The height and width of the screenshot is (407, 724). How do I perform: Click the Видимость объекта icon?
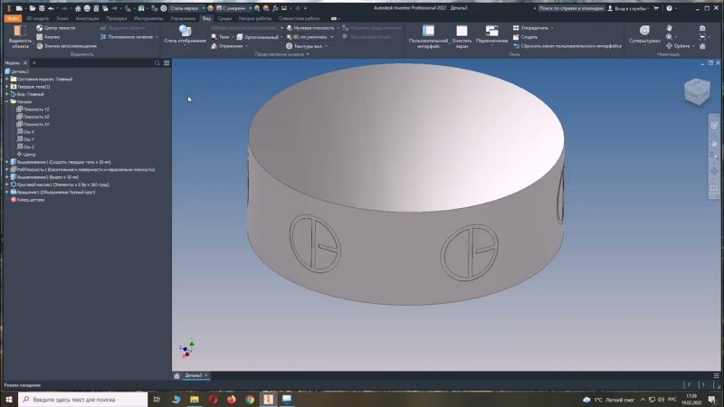tap(19, 32)
